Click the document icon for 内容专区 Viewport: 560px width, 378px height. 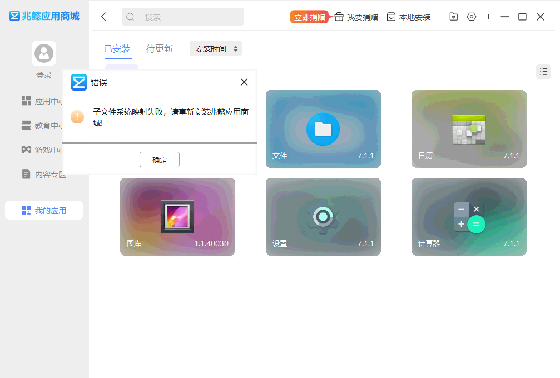[x=26, y=174]
